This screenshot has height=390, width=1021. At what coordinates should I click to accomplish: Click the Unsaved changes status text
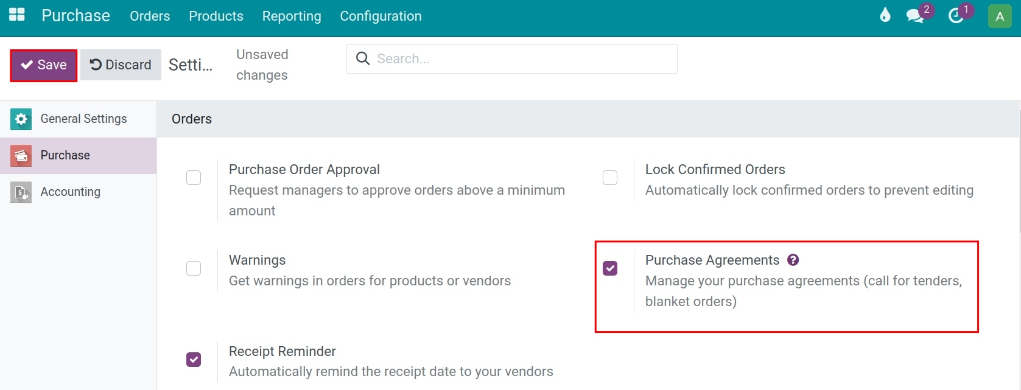(262, 64)
